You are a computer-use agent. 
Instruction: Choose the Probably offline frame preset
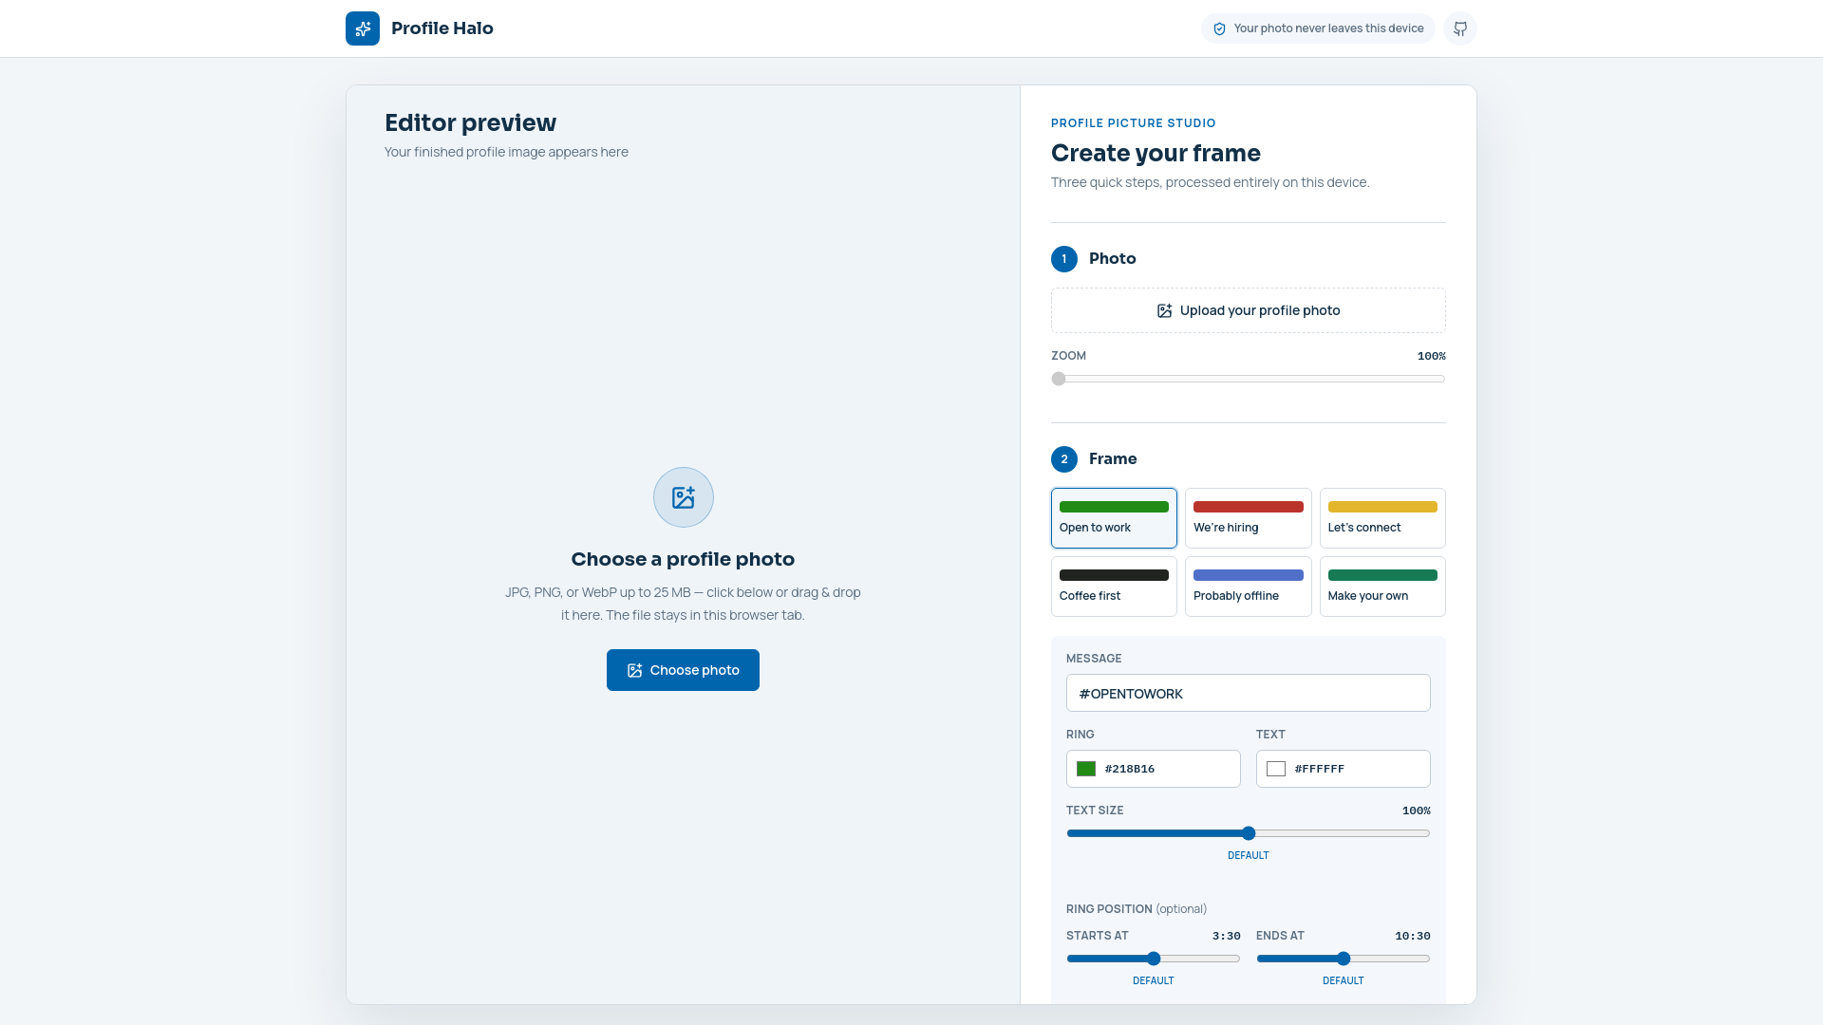pyautogui.click(x=1249, y=587)
